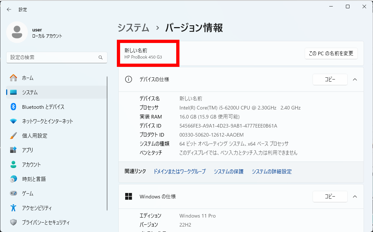Click the search magnifier icon
373x232 pixels.
101,57
